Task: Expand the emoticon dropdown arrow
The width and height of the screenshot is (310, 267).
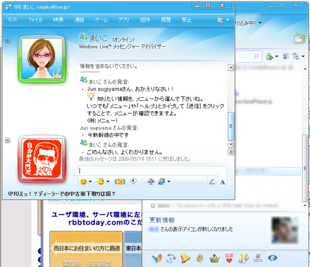Action: coord(91,181)
